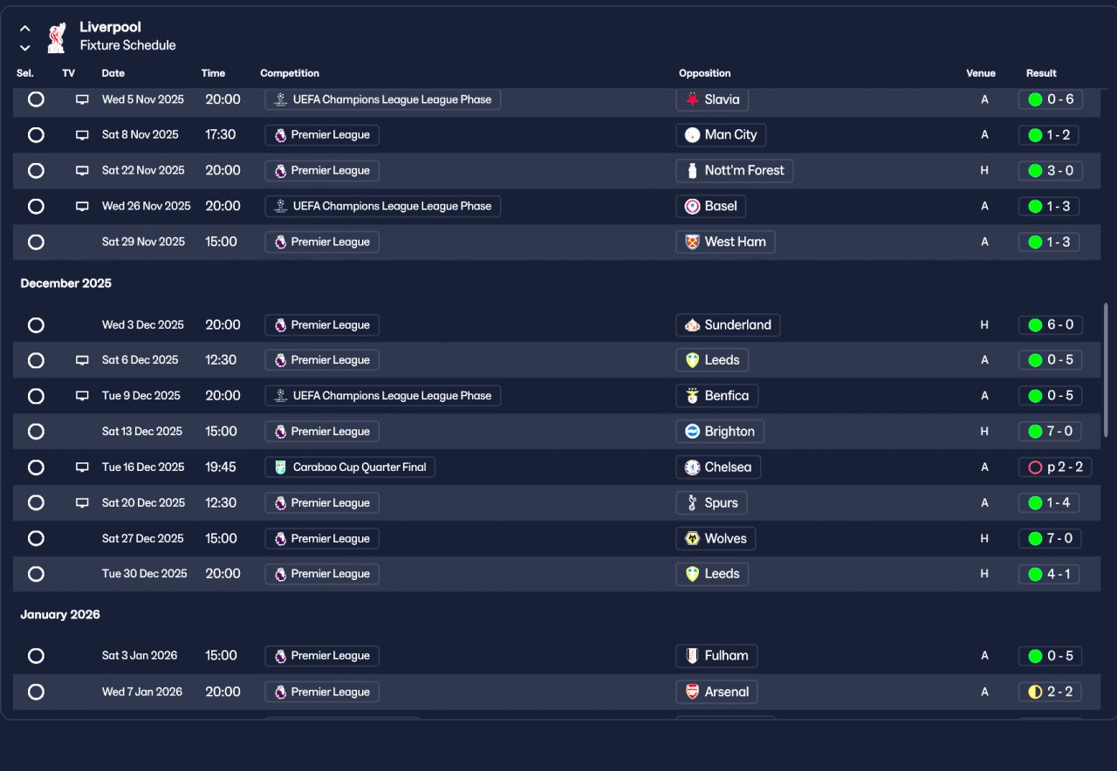Click the Benfica club badge

coord(692,396)
